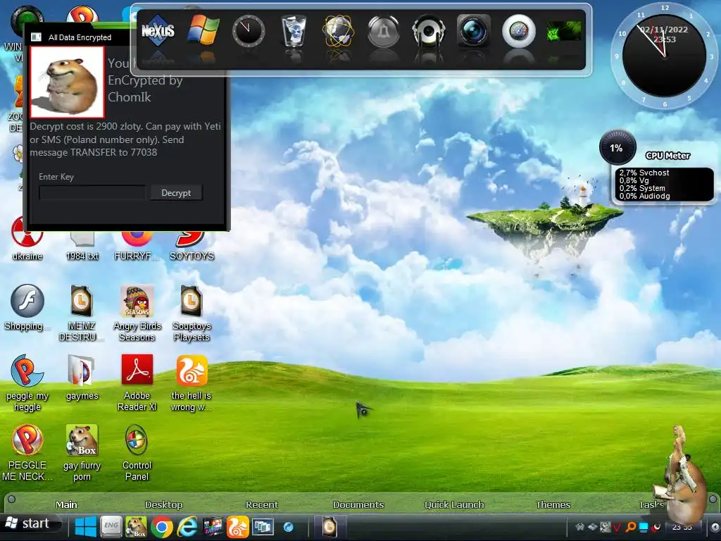The image size is (721, 541).
Task: Click the round button at the shelf's left end
Action: (x=11, y=499)
